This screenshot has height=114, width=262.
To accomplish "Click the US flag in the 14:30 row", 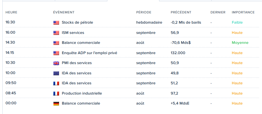I will pyautogui.click(x=56, y=43).
